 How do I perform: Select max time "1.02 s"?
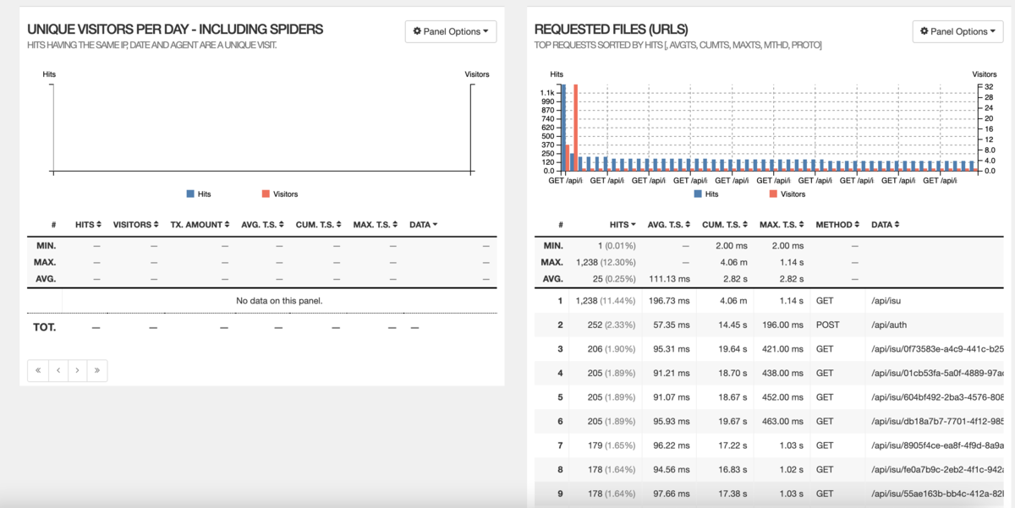pyautogui.click(x=791, y=469)
